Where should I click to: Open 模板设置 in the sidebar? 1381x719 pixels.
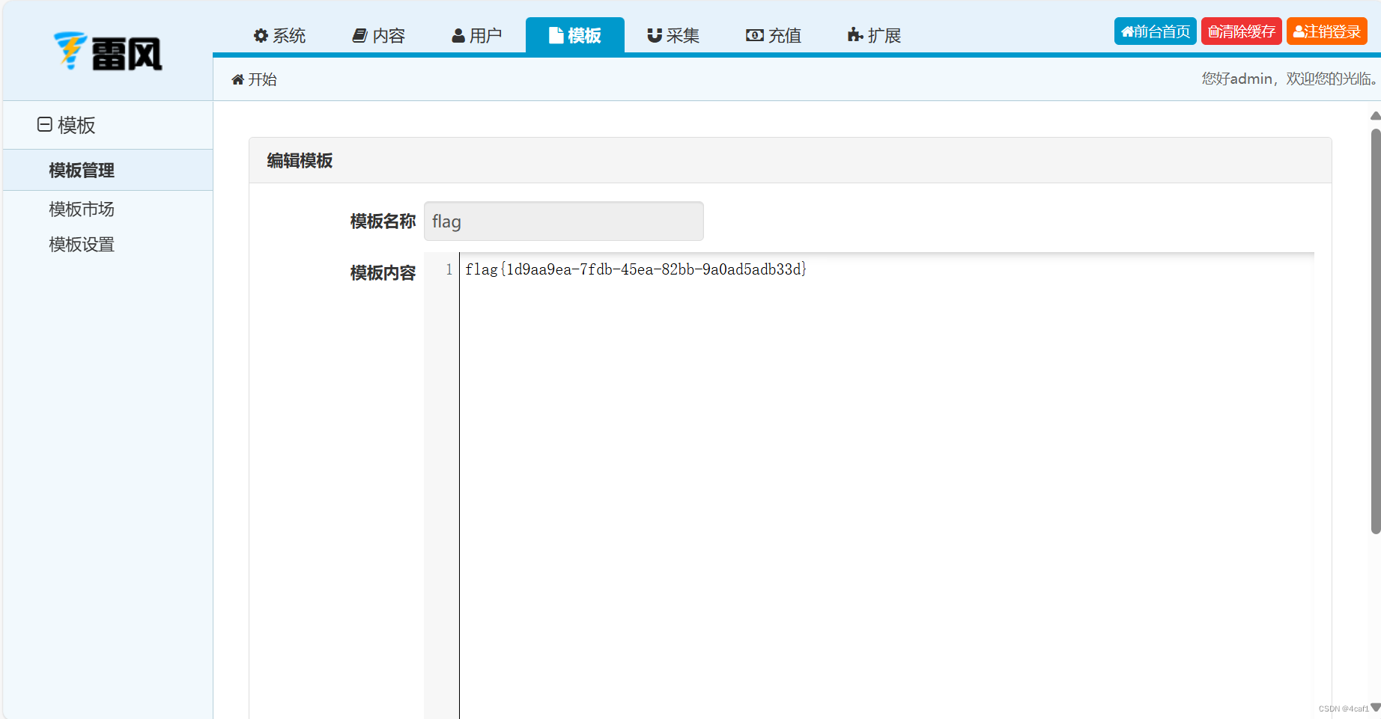point(82,245)
